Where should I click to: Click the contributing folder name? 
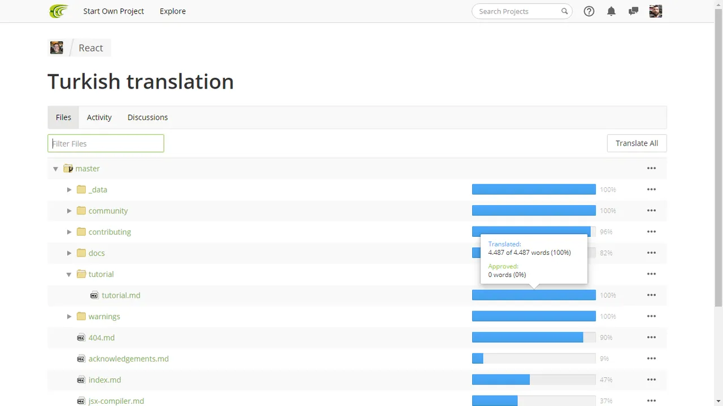[x=110, y=232]
